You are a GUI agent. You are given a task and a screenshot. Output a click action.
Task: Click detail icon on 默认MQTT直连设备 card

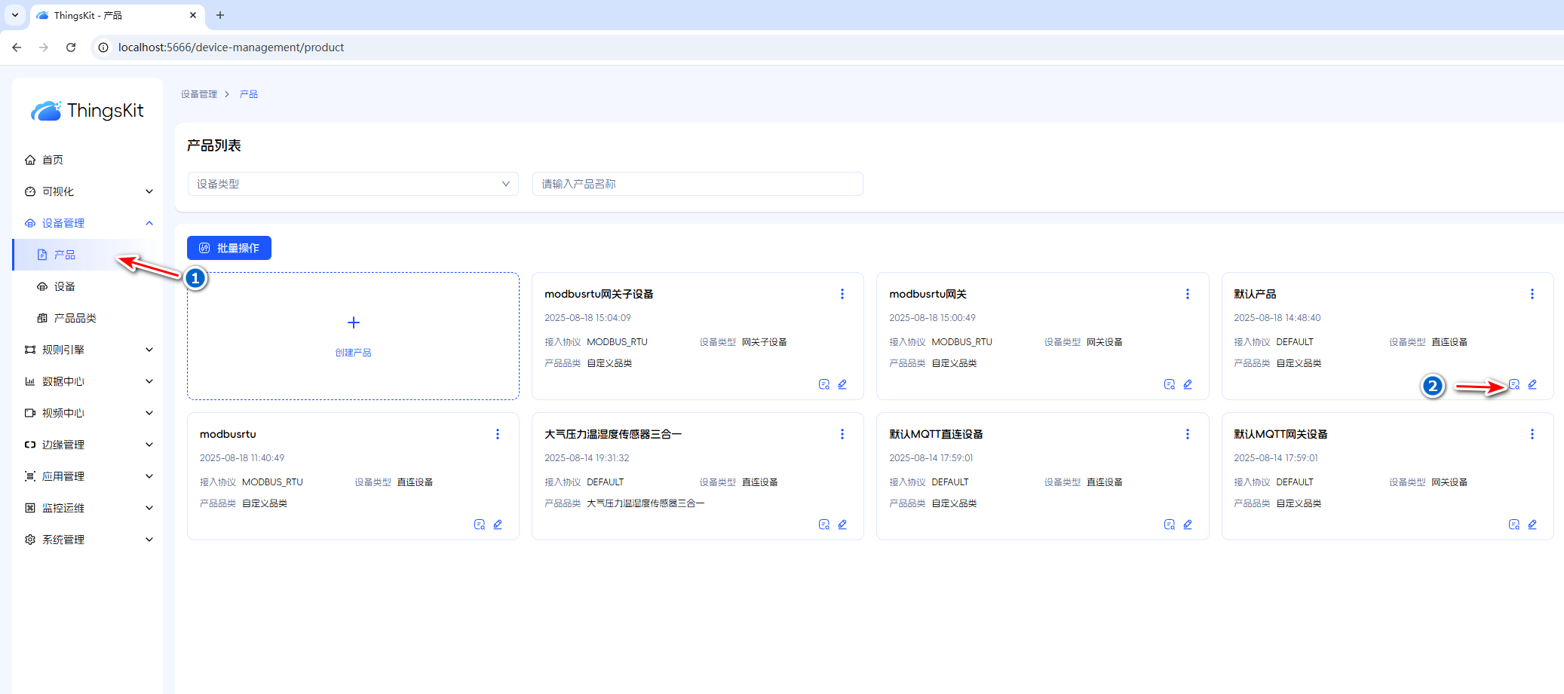click(1169, 524)
